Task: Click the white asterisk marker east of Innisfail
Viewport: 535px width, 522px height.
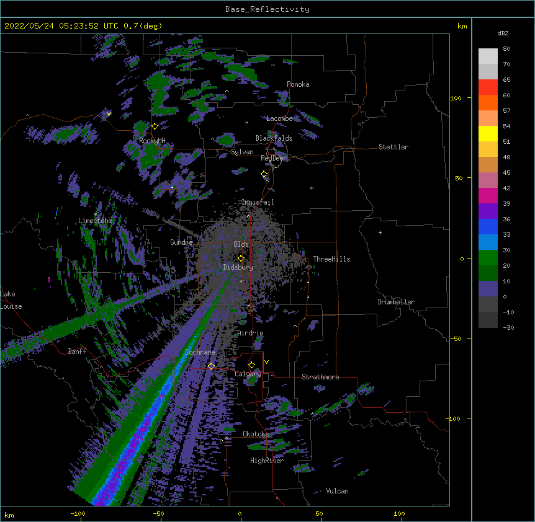Action: (x=312, y=188)
